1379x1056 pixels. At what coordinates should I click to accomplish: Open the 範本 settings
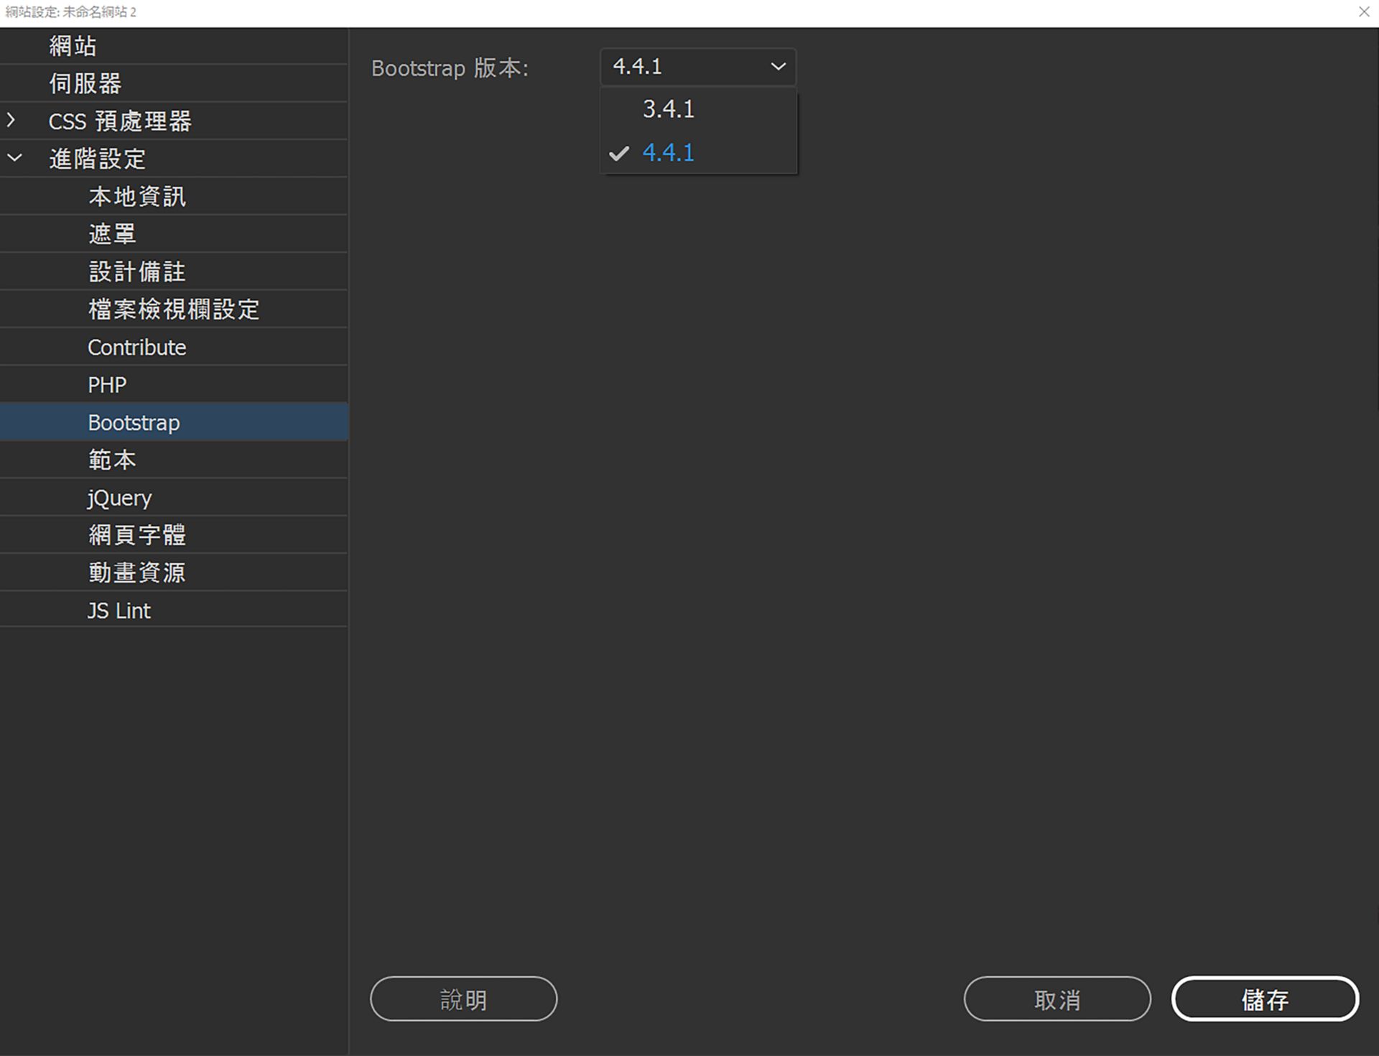pos(112,460)
